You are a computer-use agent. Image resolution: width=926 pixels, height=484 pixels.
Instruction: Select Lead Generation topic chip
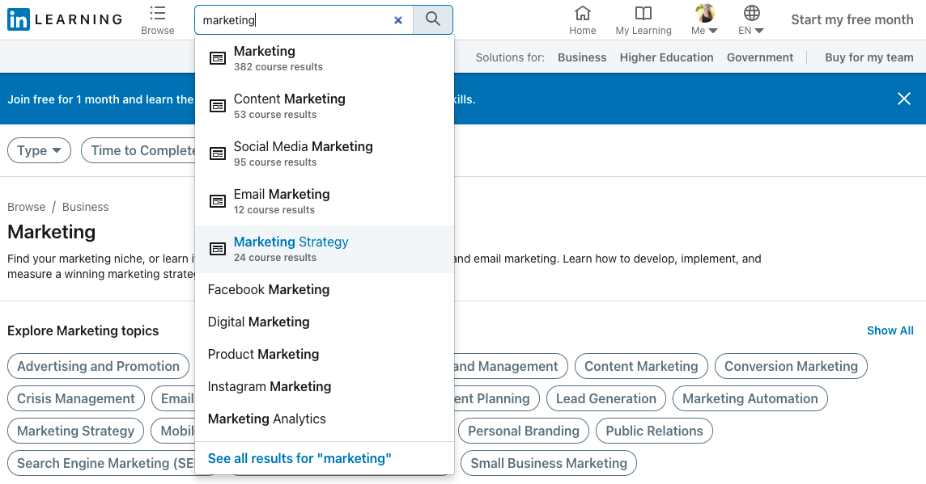(x=606, y=398)
